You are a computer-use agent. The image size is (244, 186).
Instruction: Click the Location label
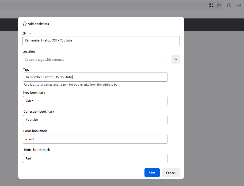[29, 52]
